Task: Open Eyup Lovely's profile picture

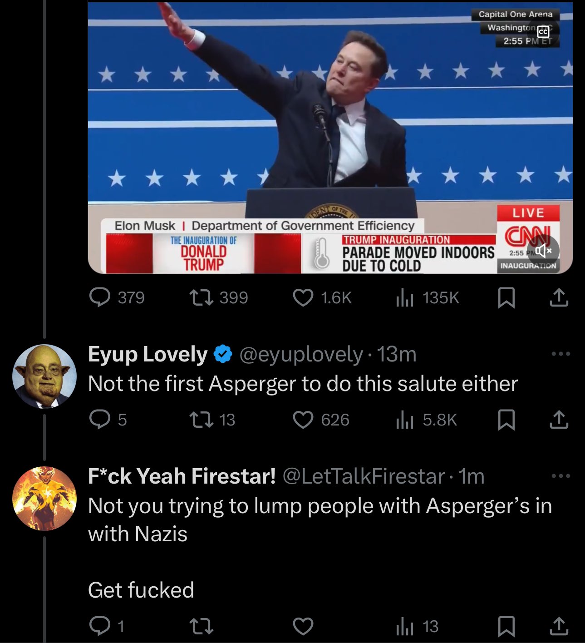Action: [x=44, y=376]
